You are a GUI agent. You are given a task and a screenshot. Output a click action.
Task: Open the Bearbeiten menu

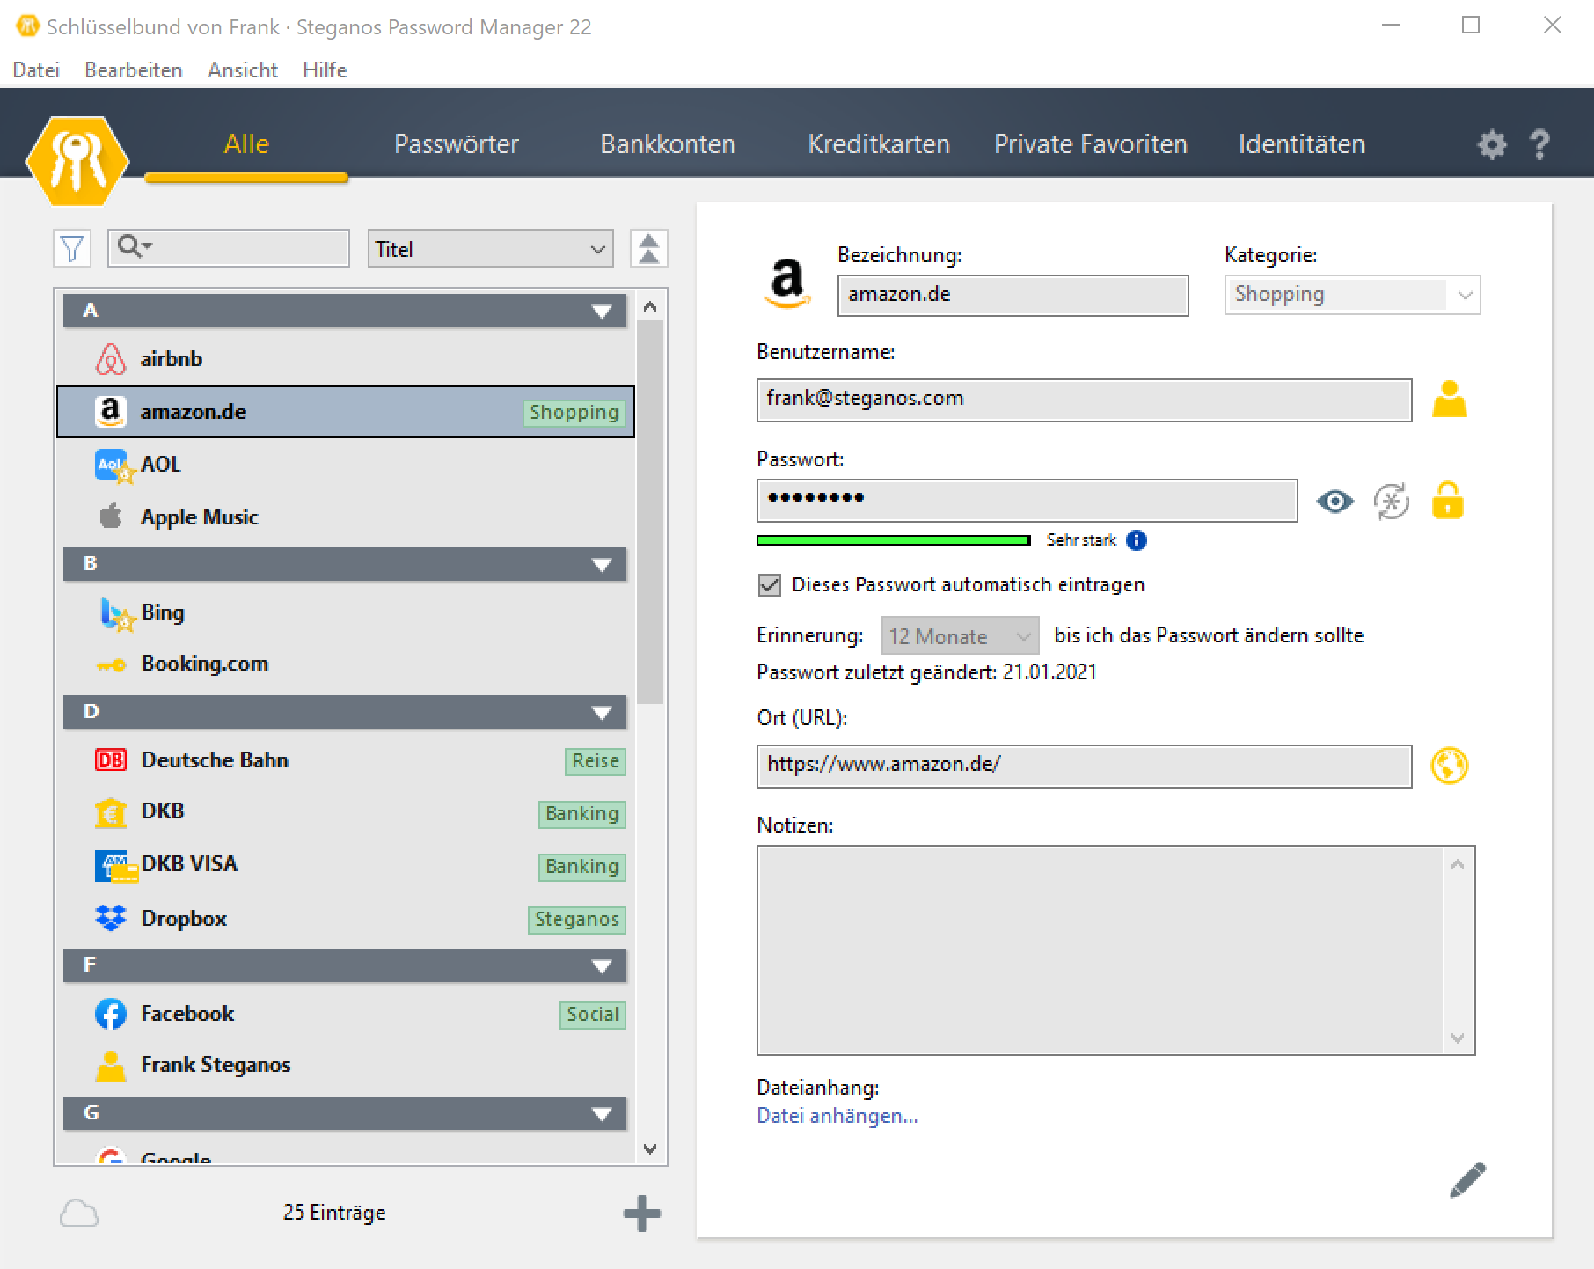pos(134,70)
